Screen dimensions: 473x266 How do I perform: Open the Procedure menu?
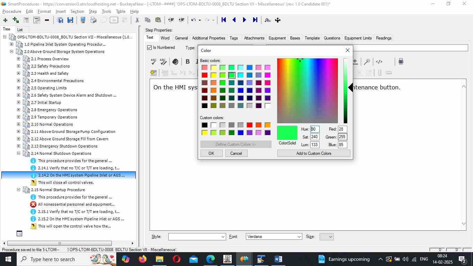(12, 11)
